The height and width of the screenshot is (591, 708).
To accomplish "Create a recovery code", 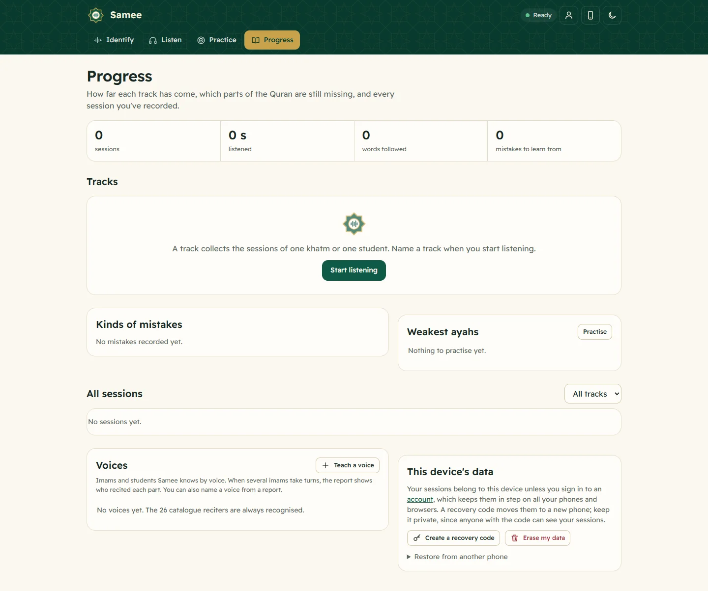I will [454, 538].
